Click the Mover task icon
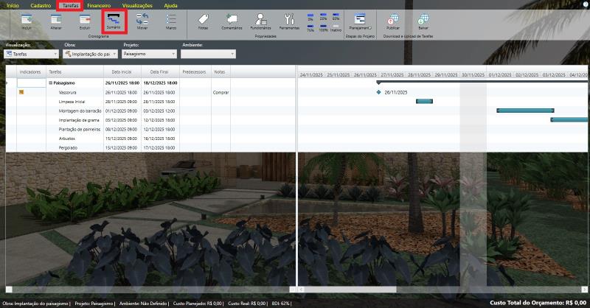 tap(142, 20)
